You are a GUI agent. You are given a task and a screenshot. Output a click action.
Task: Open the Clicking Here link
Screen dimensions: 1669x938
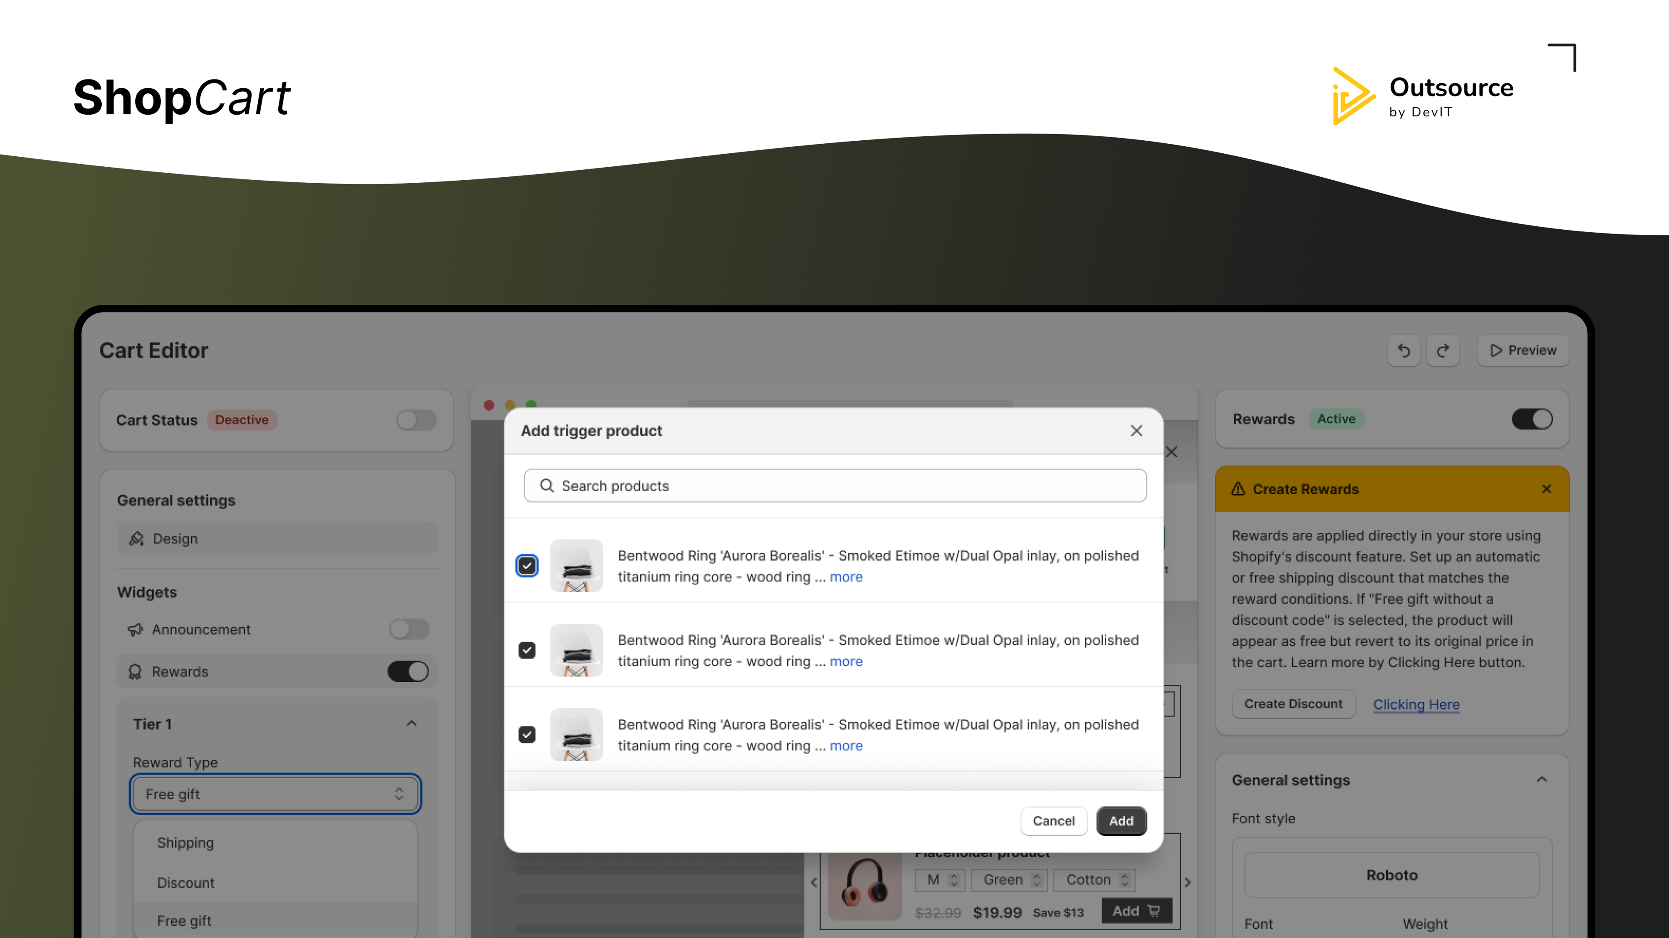coord(1416,704)
